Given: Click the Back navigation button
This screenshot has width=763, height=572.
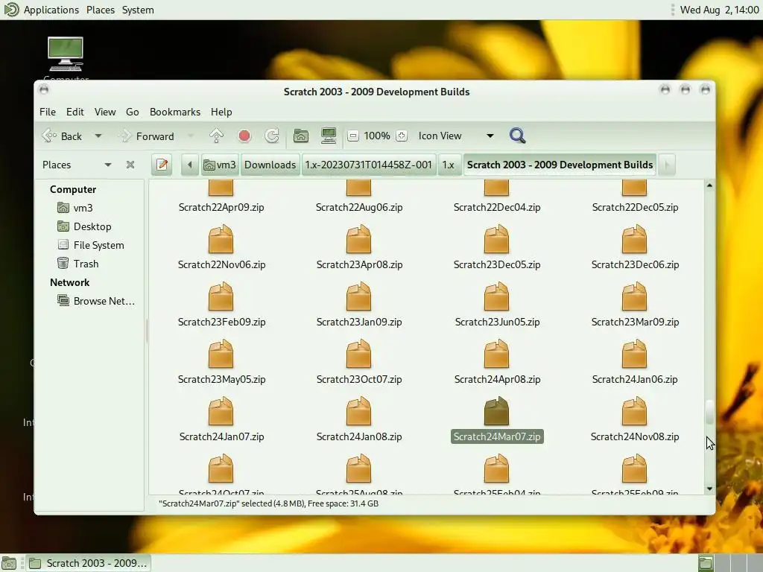Looking at the screenshot, I should point(63,136).
